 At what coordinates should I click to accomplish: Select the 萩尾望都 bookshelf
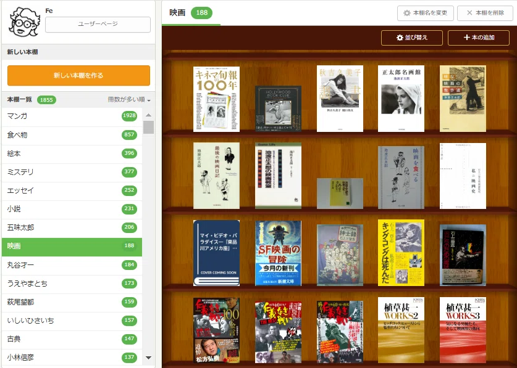(72, 301)
